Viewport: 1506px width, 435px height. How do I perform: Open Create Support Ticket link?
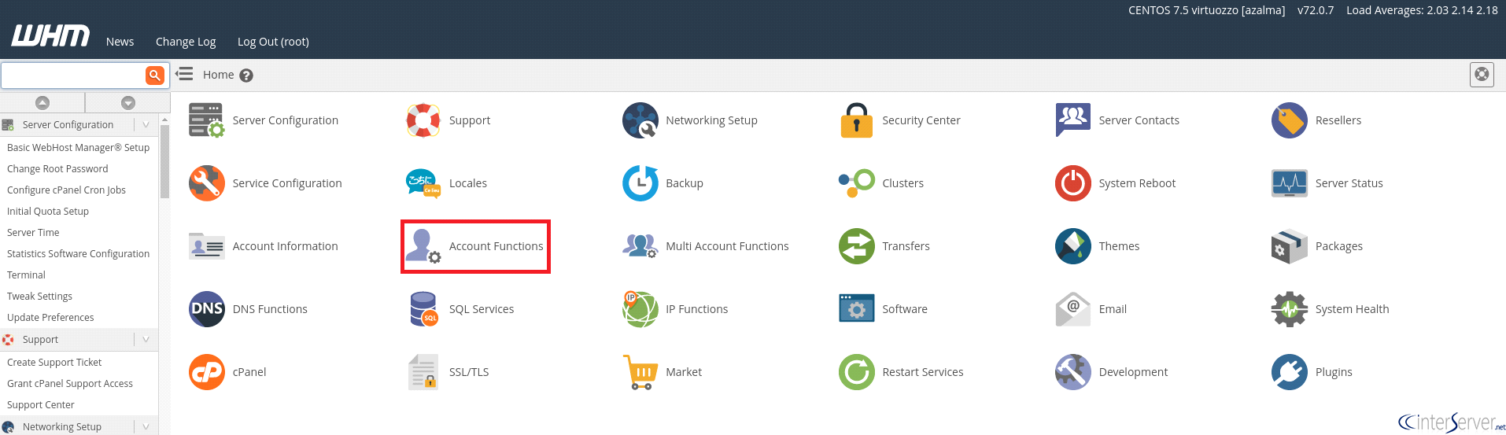[54, 362]
